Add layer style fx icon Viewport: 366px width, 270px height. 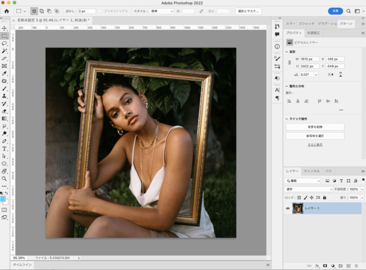[317, 266]
